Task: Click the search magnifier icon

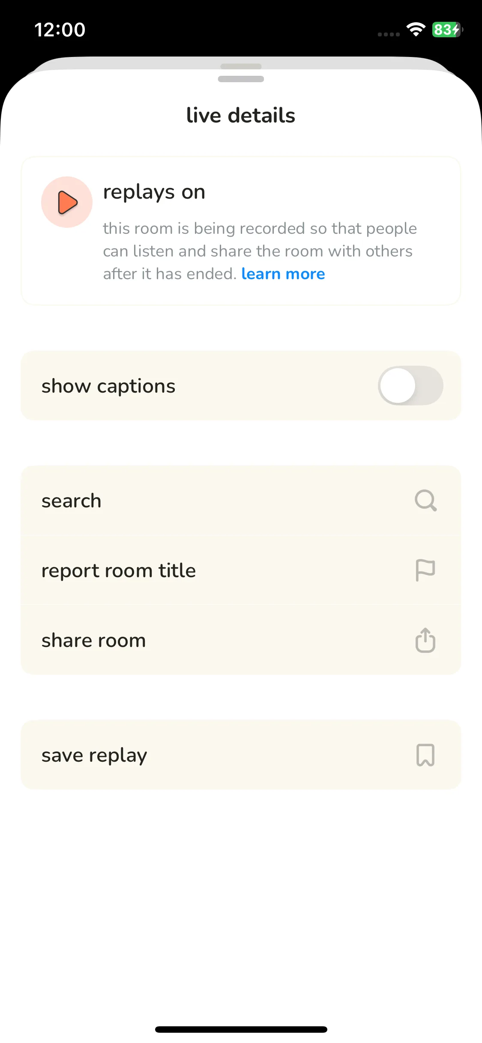Action: tap(425, 501)
